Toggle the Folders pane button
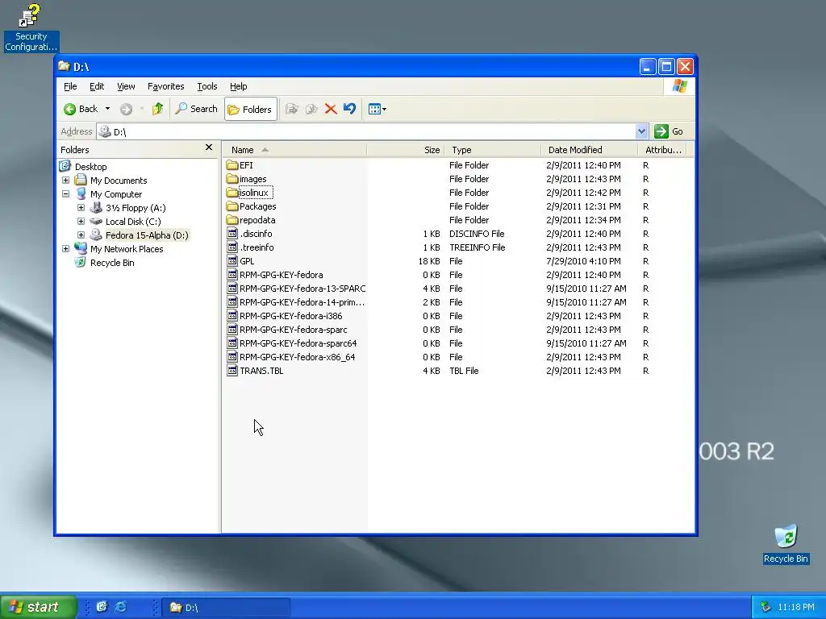 click(250, 109)
